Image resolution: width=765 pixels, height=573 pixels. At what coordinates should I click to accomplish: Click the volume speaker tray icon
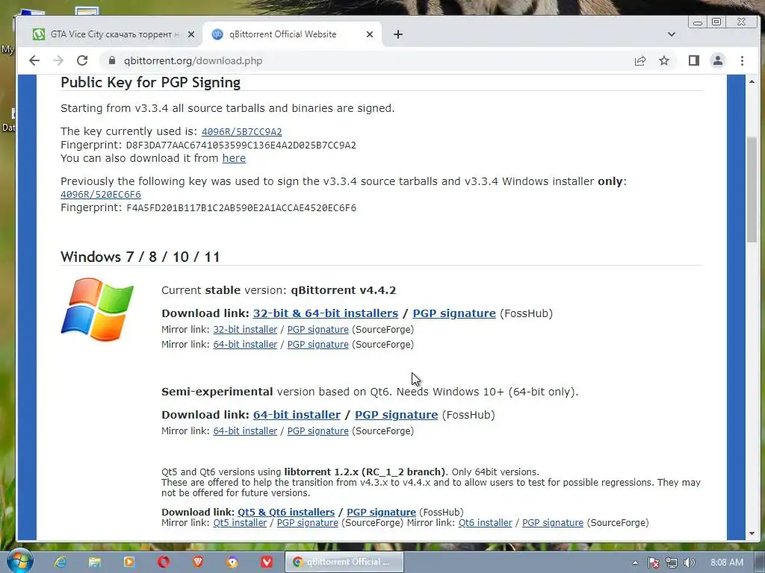[690, 563]
